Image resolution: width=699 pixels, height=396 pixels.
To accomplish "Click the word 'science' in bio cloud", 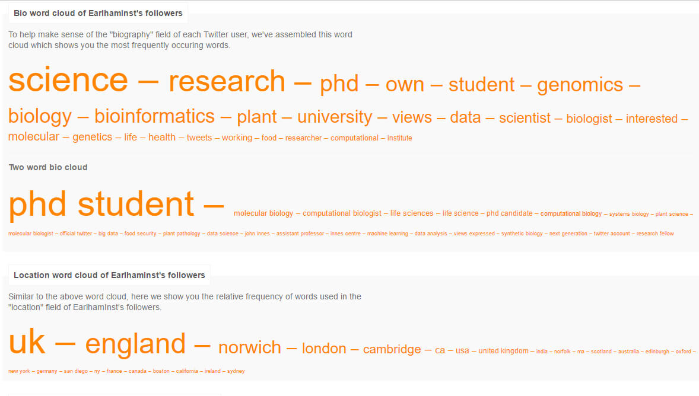I will click(x=68, y=81).
